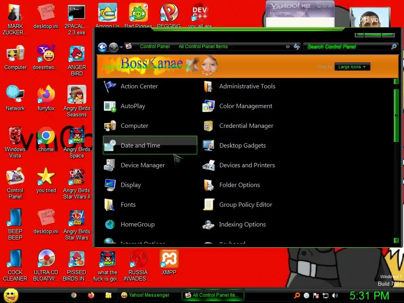Open the Desktop Gadgets icon

(208, 146)
